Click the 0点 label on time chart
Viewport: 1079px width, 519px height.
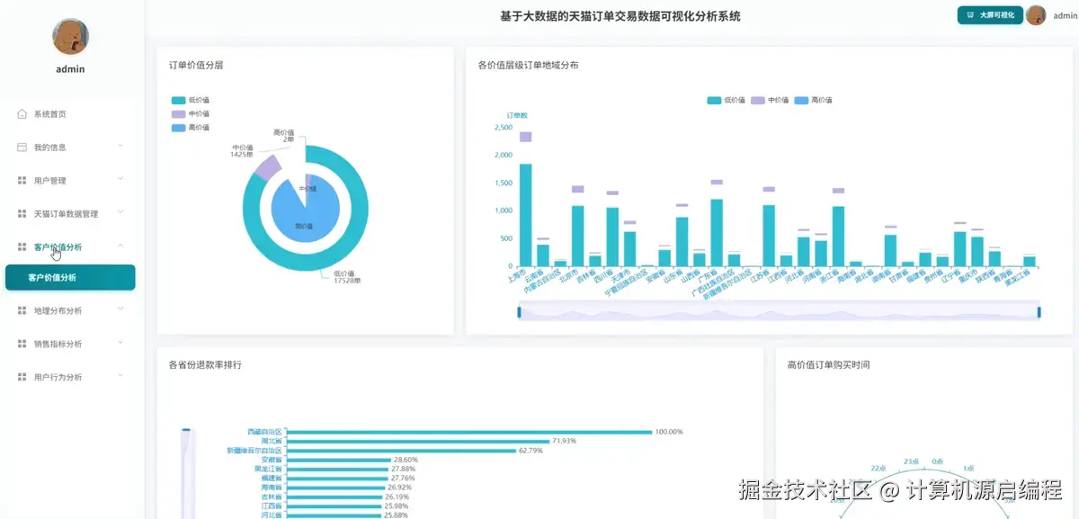(938, 461)
